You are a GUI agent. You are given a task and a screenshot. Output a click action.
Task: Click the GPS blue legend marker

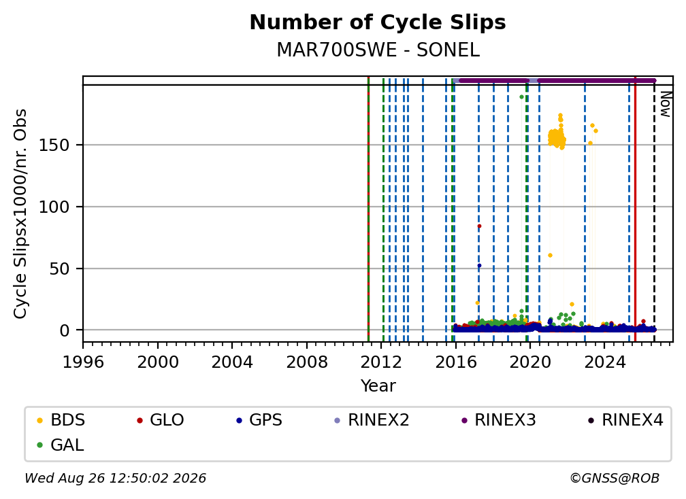(239, 420)
